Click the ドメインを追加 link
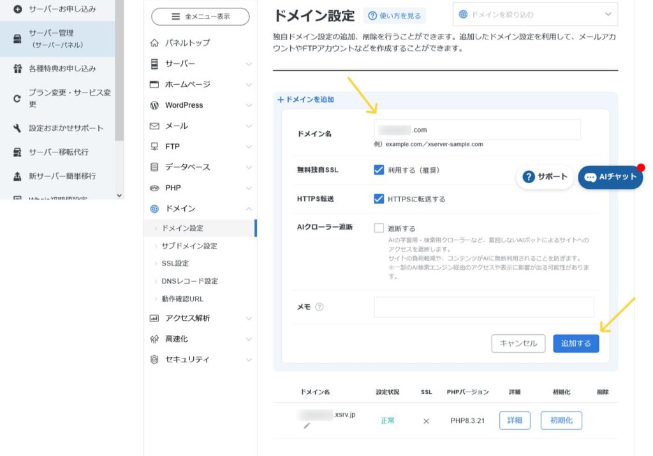The image size is (653, 456). tap(305, 99)
